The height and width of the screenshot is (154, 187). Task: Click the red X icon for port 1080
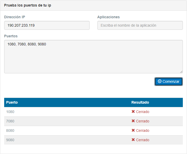pyautogui.click(x=133, y=111)
